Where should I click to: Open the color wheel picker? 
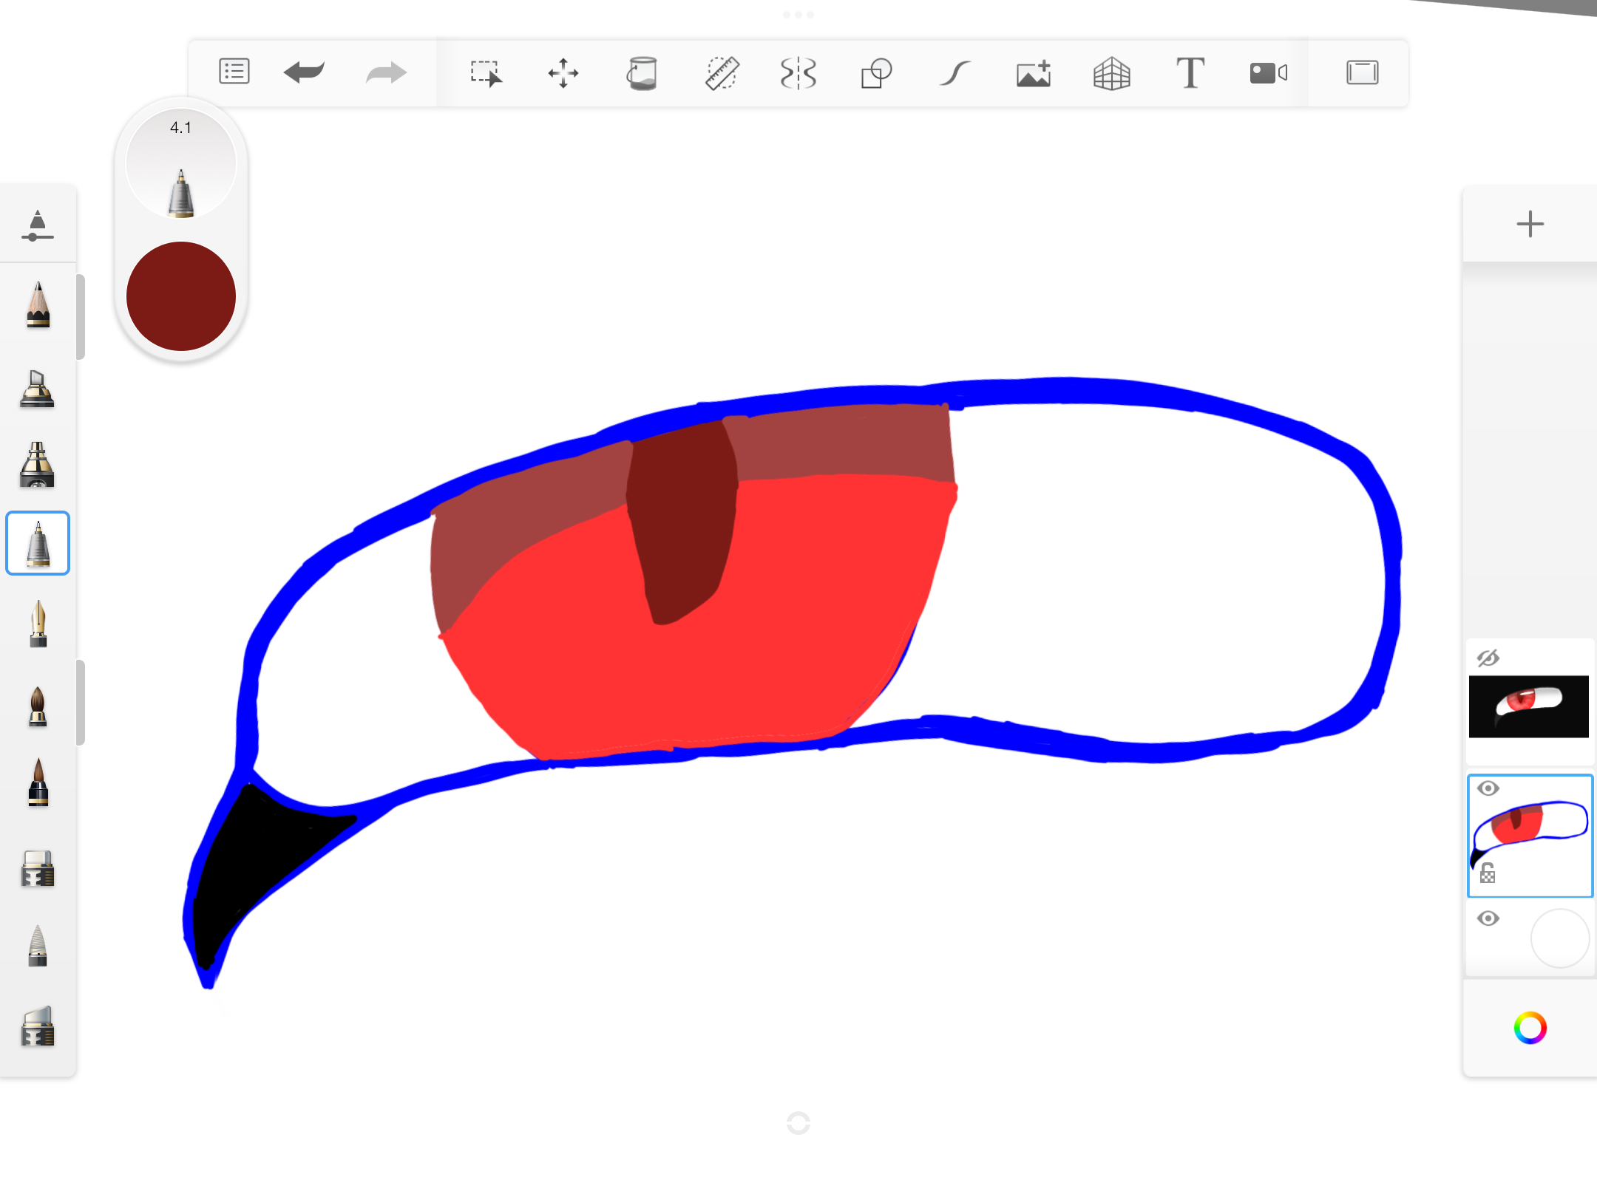coord(1532,1027)
